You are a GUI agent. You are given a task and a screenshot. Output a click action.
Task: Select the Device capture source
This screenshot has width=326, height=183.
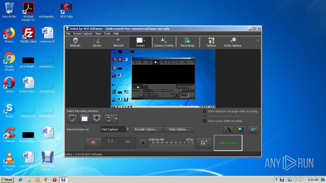tap(97, 42)
